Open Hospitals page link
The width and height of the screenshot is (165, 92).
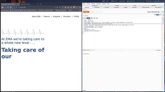(x=57, y=16)
